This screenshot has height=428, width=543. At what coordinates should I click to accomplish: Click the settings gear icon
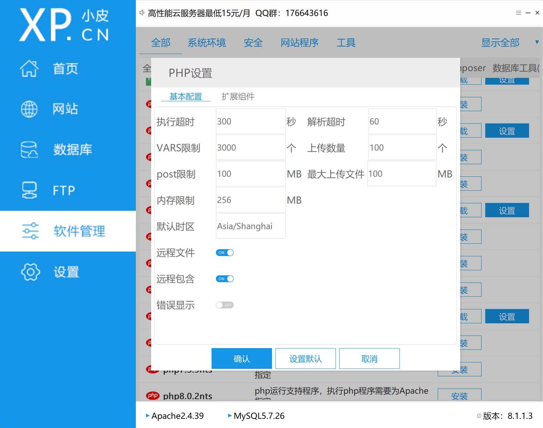[30, 272]
